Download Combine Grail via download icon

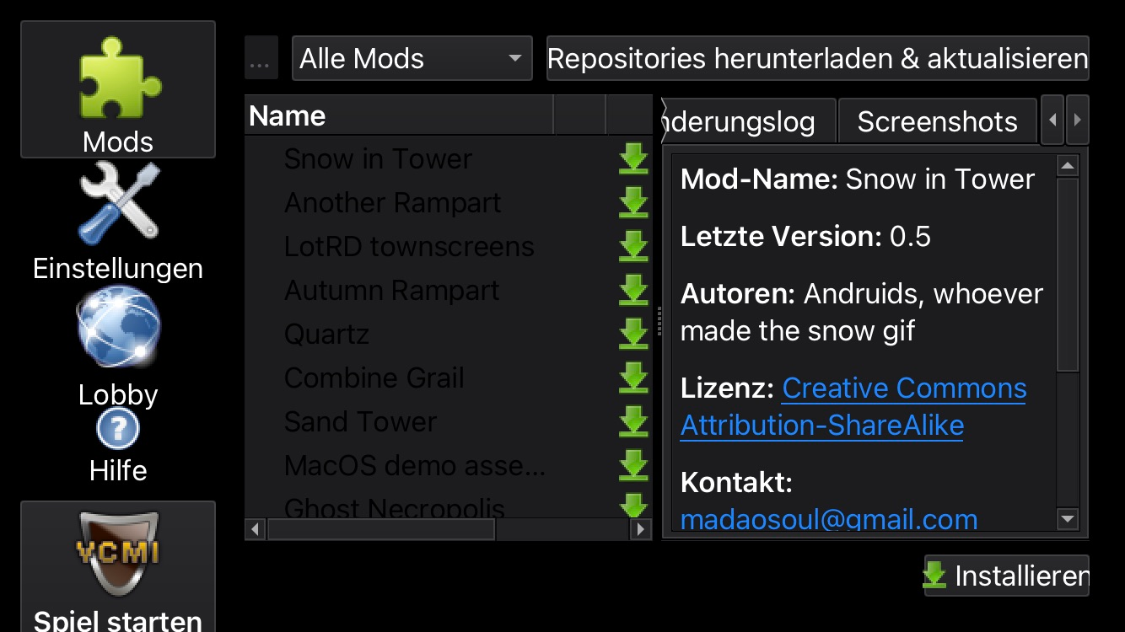[633, 378]
